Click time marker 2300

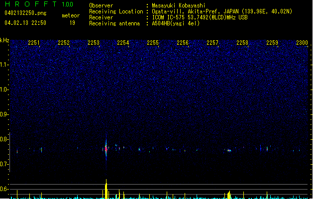302,43
